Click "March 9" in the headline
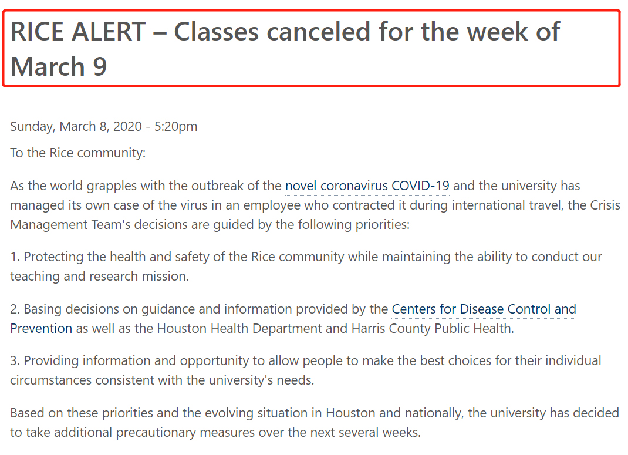Screen dimensions: 628x455 tap(59, 66)
